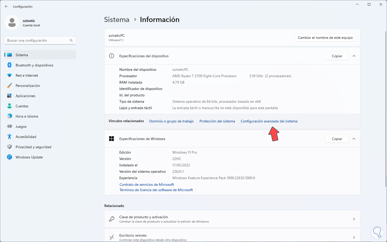Image resolution: width=387 pixels, height=242 pixels.
Task: Click Cambiar el nombre de este equipo
Action: (x=325, y=38)
